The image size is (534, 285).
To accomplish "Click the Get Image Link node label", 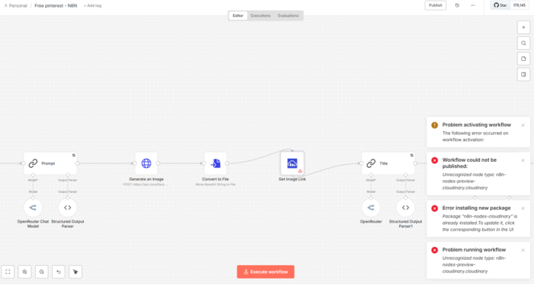I will point(292,179).
